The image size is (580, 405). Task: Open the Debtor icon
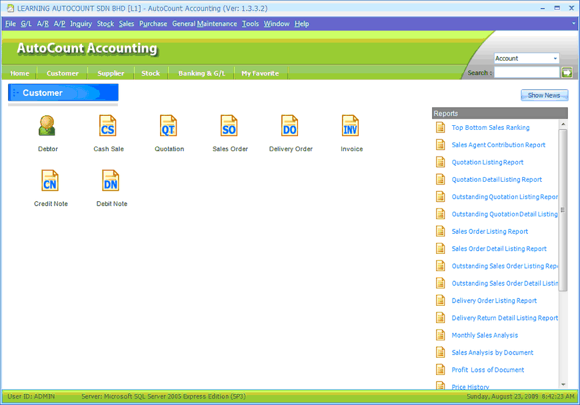click(47, 126)
